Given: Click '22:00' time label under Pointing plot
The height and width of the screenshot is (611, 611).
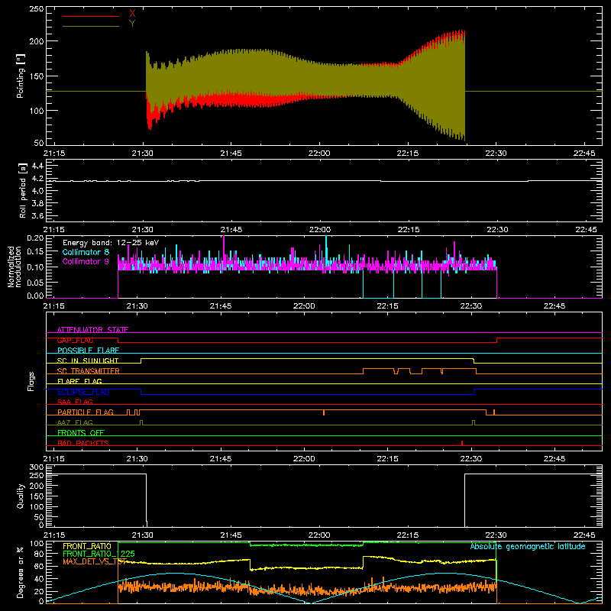Looking at the screenshot, I should pyautogui.click(x=319, y=154).
